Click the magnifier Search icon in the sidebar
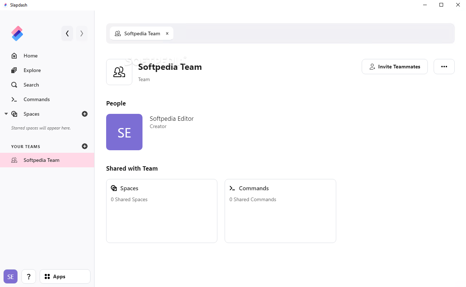 [14, 85]
